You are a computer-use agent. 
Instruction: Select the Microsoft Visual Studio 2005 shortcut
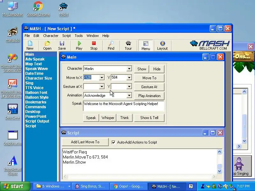11,63
